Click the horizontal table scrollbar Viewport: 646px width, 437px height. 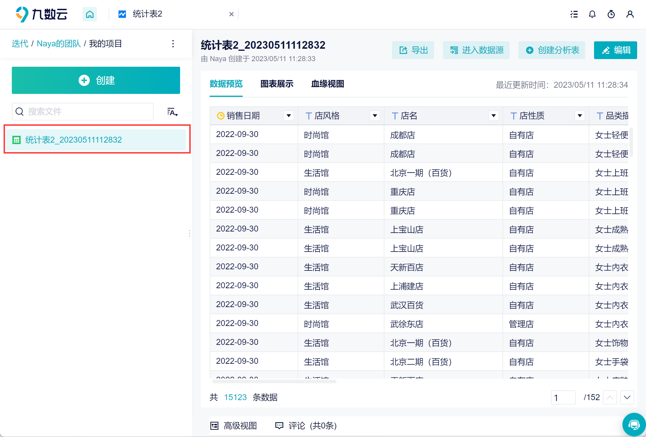[x=274, y=381]
